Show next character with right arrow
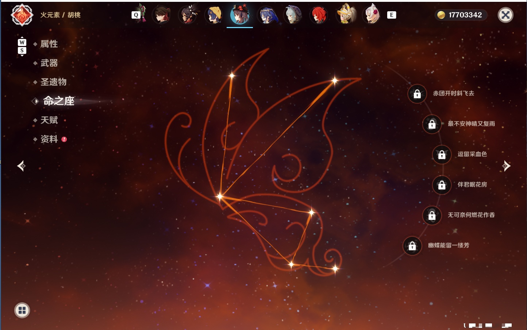Viewport: 527px width, 330px height. click(506, 166)
